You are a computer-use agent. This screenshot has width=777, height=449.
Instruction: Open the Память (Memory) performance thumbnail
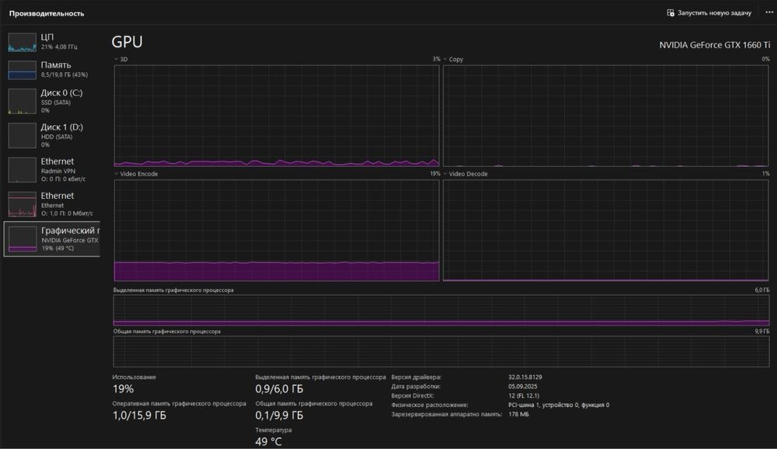pos(23,70)
